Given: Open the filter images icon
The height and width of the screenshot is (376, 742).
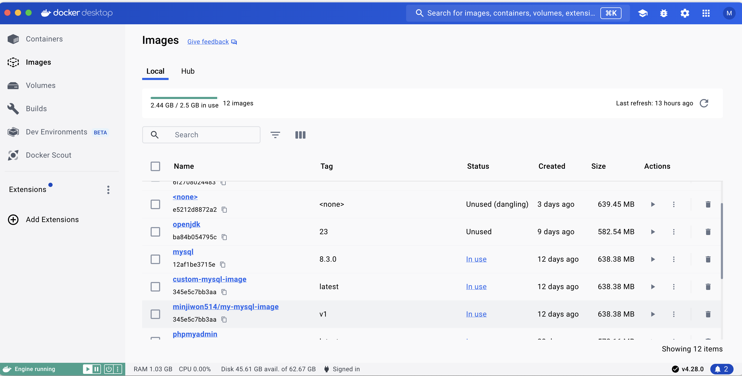Looking at the screenshot, I should (x=275, y=135).
